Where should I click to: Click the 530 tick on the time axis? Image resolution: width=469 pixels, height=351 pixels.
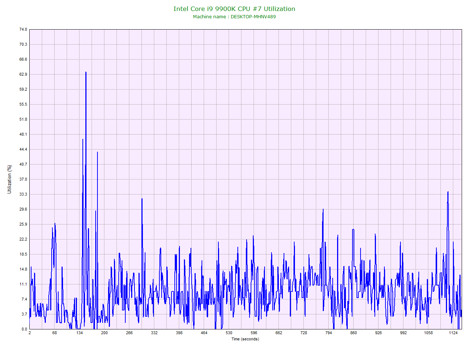pyautogui.click(x=229, y=333)
